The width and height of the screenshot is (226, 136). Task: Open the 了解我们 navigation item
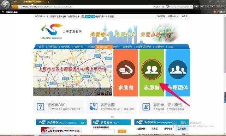click(x=53, y=47)
